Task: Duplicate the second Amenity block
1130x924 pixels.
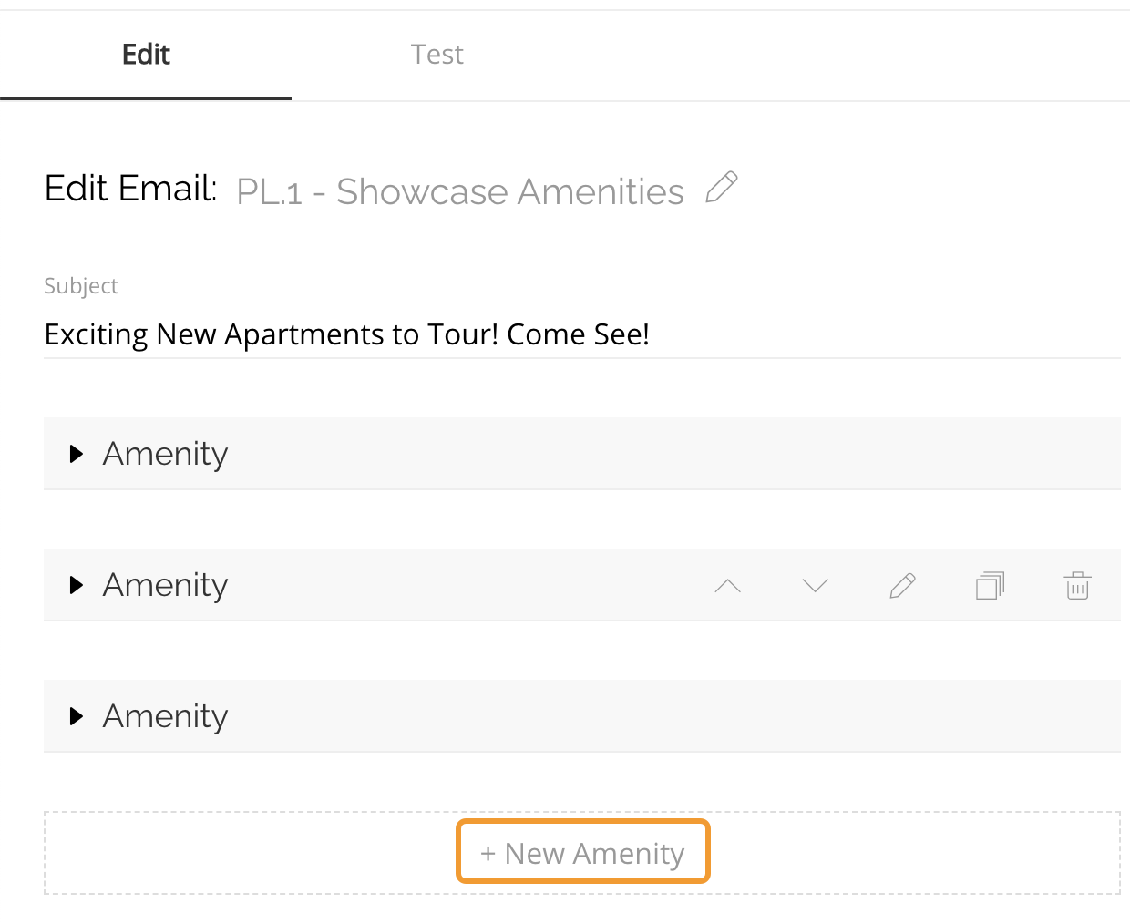Action: pyautogui.click(x=990, y=586)
